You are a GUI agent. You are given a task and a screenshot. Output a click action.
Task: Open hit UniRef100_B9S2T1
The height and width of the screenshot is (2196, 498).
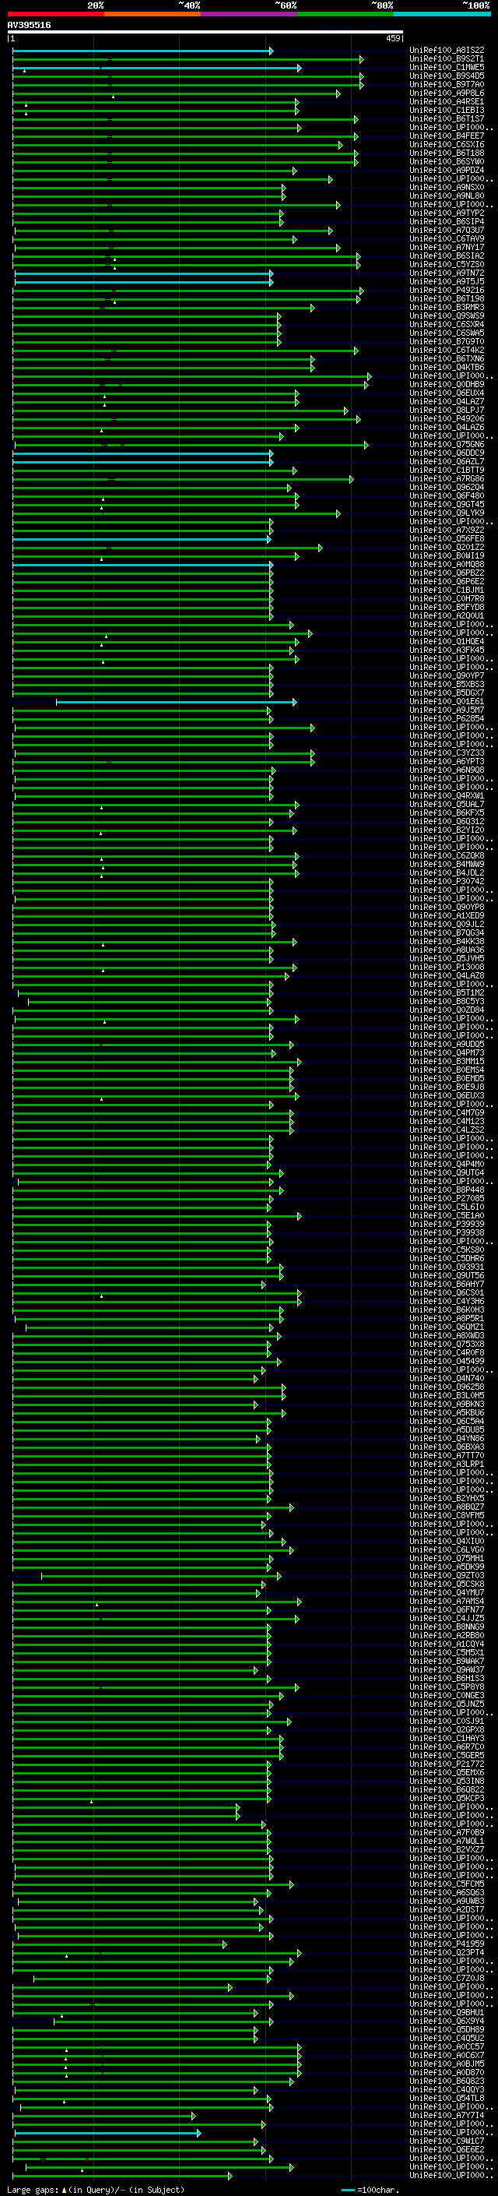447,59
